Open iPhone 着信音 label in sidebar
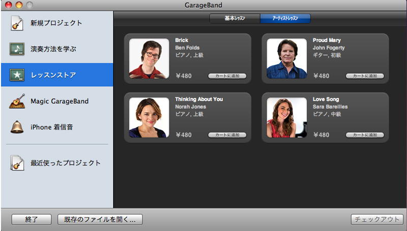This screenshot has height=231, width=407. point(52,127)
